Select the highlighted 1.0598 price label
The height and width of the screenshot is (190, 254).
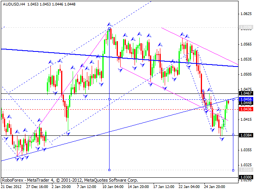246,28
